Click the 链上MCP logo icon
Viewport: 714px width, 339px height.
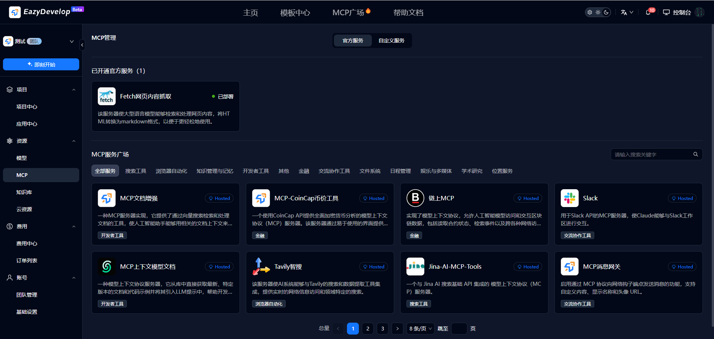415,198
